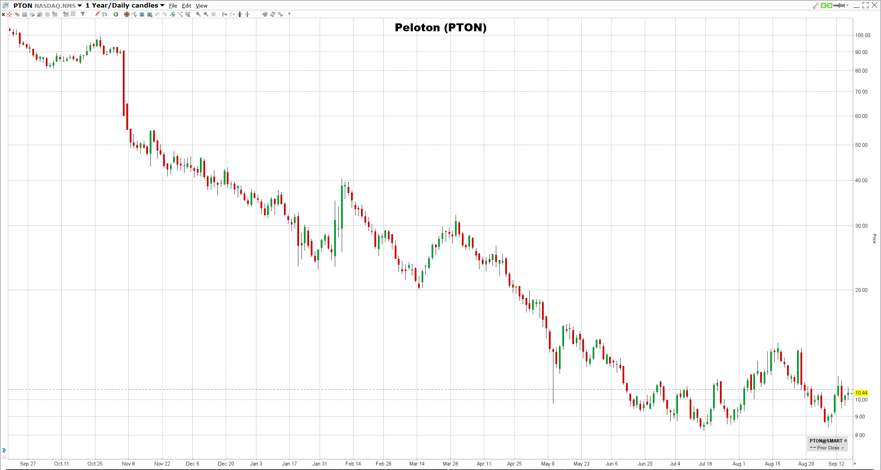The image size is (881, 470).
Task: Click the add text annotation T icon
Action: point(142,14)
